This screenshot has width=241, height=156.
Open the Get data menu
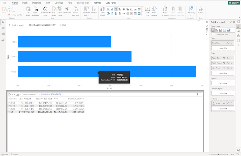[28, 11]
